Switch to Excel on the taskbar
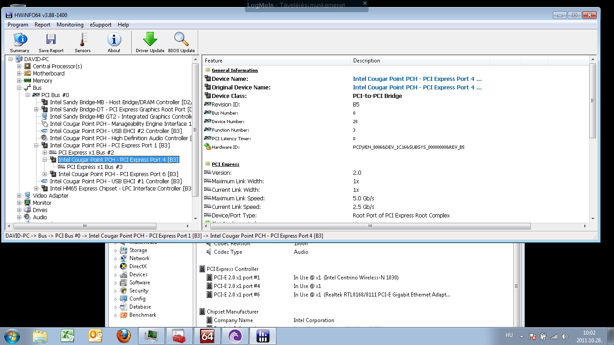The image size is (614, 345). pyautogui.click(x=67, y=336)
